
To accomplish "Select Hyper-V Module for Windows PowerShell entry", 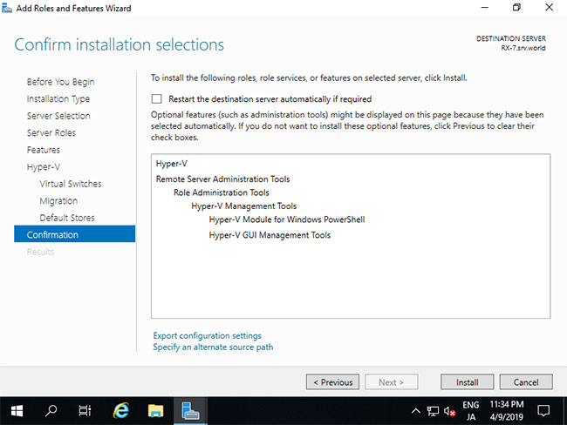I will pos(287,219).
